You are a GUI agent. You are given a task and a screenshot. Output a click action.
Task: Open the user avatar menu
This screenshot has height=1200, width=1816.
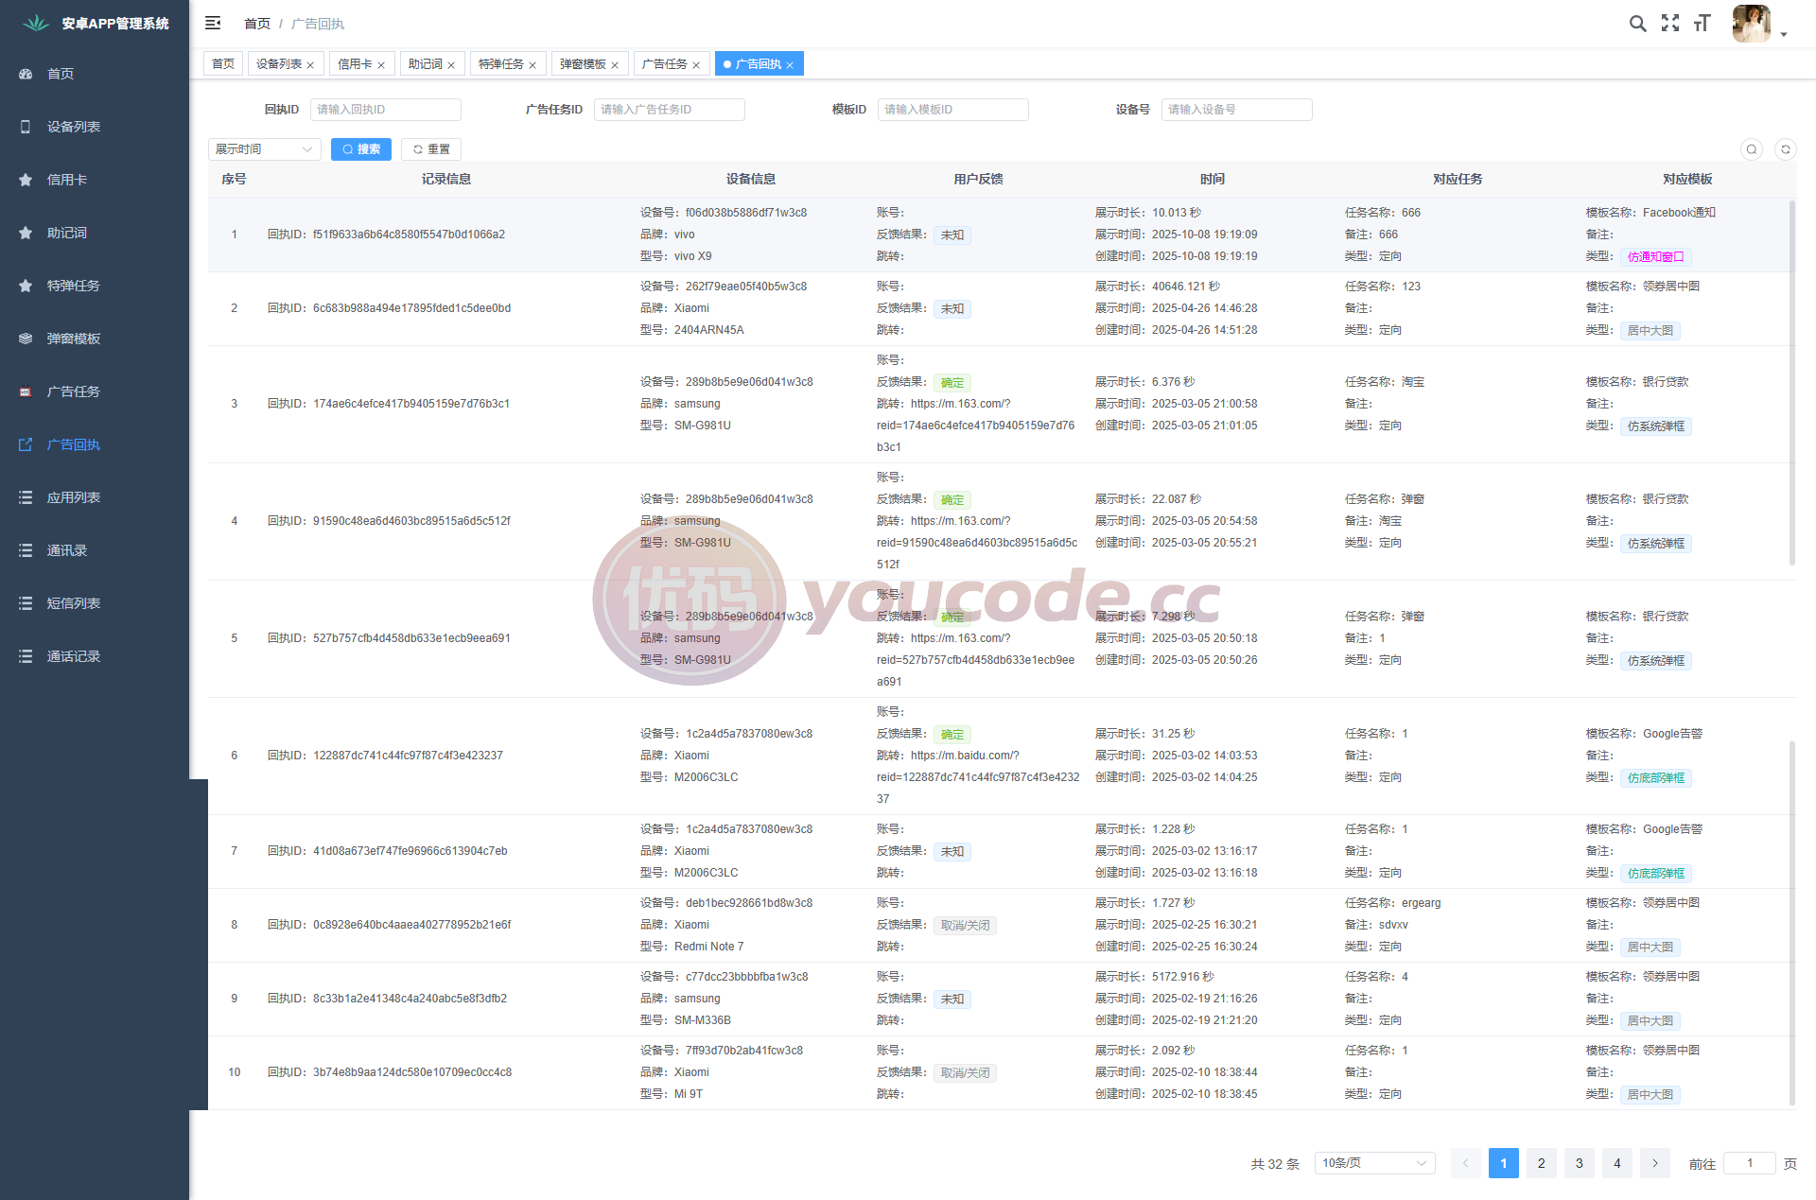click(x=1751, y=24)
